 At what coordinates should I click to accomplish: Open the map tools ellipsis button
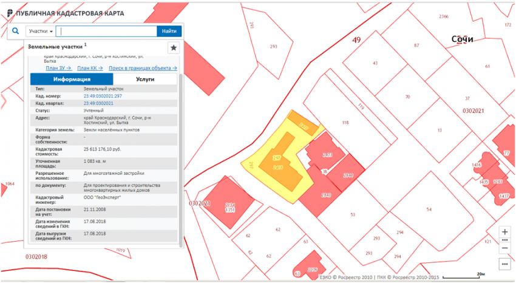point(505,264)
